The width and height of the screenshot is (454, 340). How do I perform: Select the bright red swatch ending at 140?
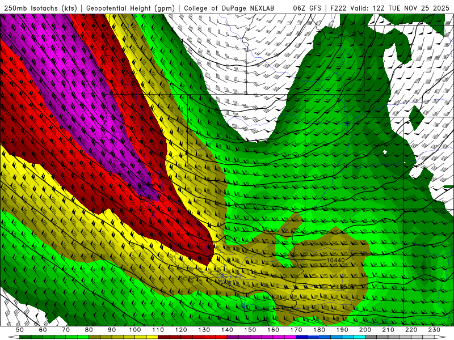[221, 337]
